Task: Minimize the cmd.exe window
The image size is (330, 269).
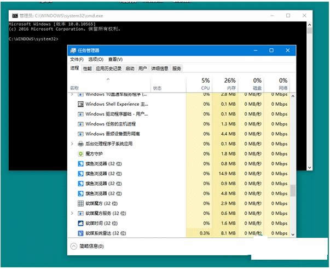Action: (x=272, y=15)
